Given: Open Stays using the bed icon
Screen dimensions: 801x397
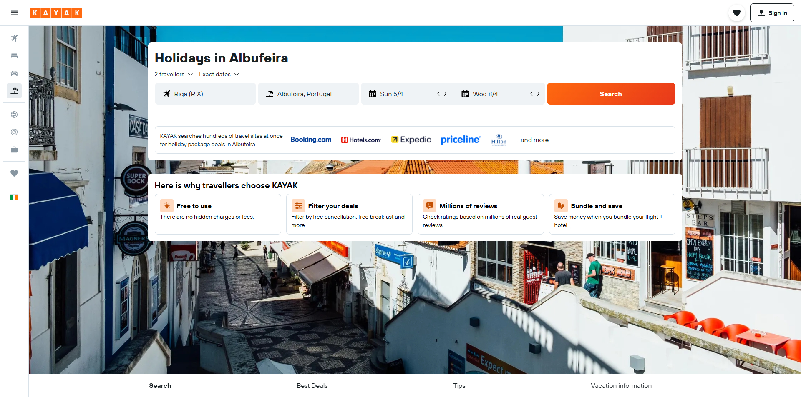Looking at the screenshot, I should coord(14,56).
